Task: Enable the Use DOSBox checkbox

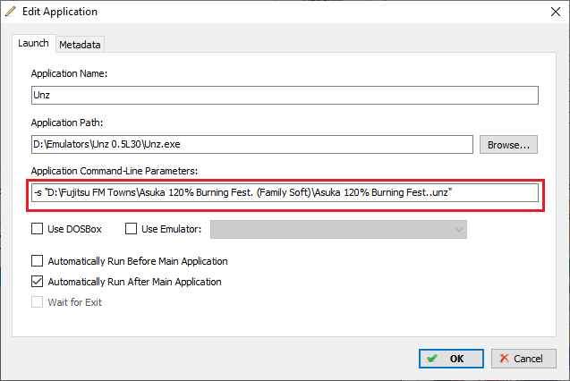Action: pyautogui.click(x=37, y=229)
